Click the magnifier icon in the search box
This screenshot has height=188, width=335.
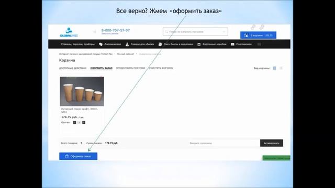pos(166,32)
